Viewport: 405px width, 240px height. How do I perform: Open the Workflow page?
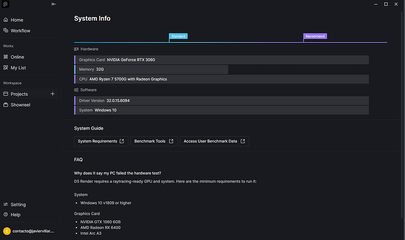point(20,31)
